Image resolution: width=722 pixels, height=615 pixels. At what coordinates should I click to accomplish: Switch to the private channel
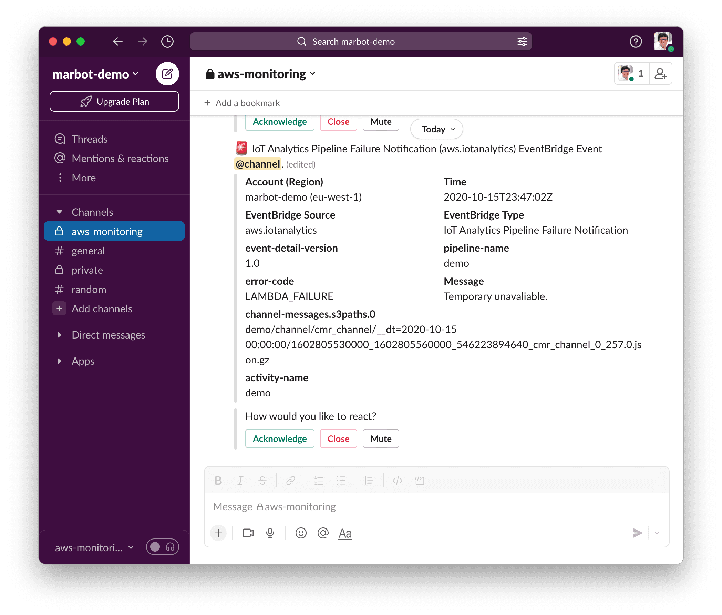(x=114, y=270)
